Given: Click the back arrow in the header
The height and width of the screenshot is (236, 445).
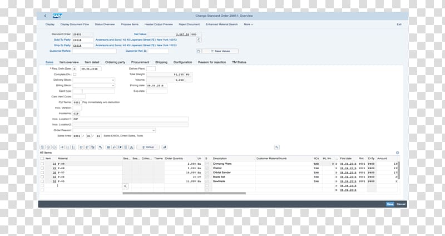Looking at the screenshot, I should point(46,16).
